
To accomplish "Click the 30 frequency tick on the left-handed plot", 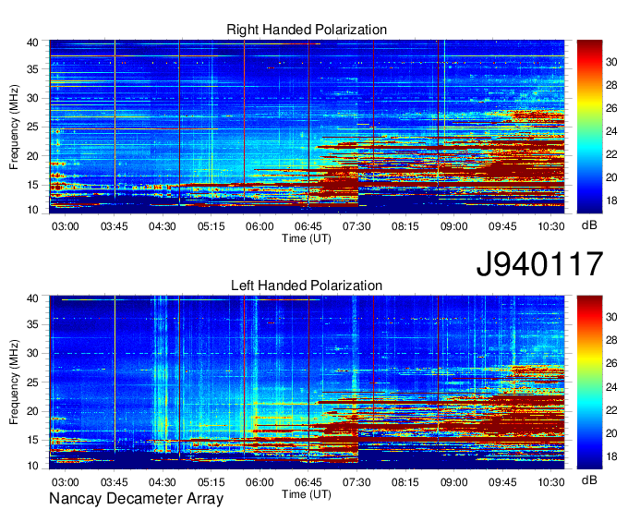I will click(x=33, y=353).
